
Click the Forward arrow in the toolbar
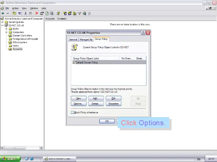click(x=7, y=13)
